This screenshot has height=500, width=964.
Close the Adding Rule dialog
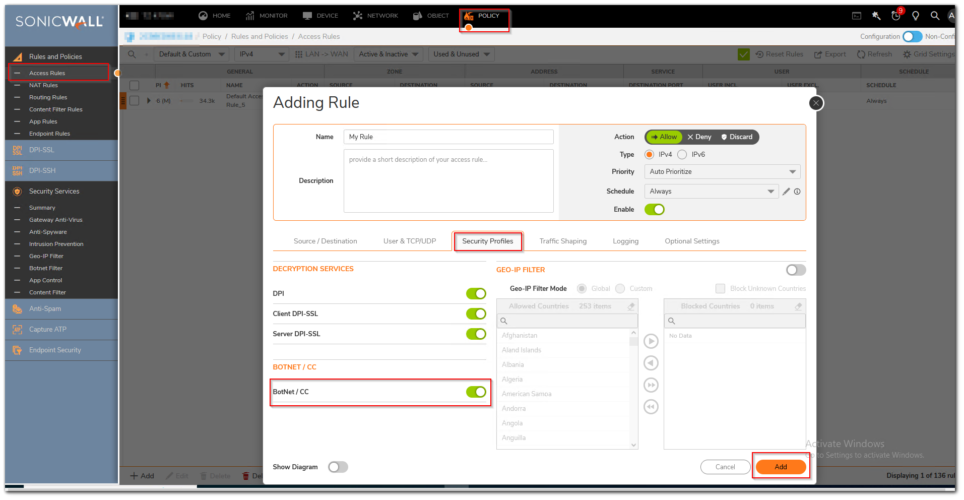[x=816, y=103]
